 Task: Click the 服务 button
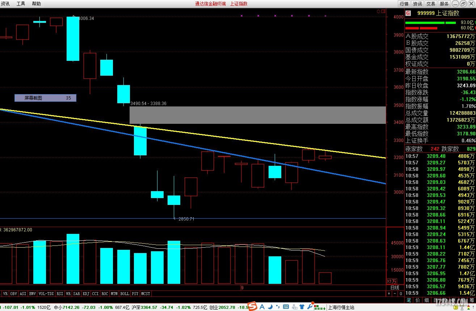(444, 4)
